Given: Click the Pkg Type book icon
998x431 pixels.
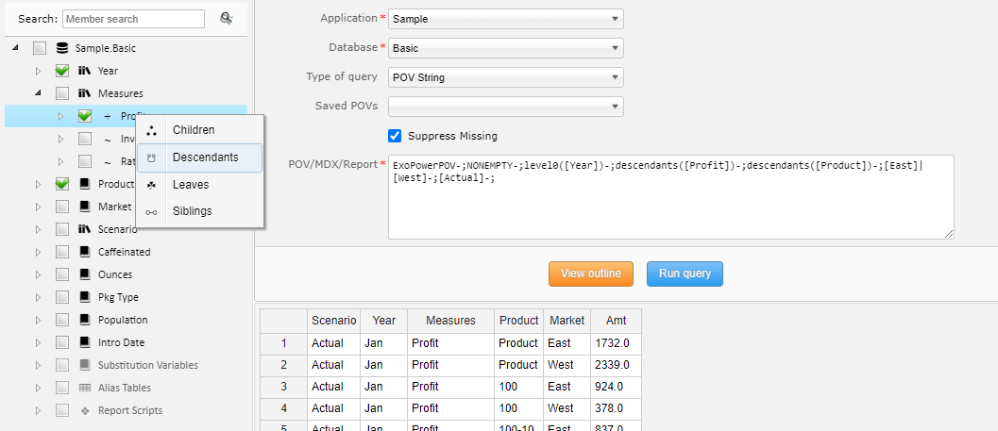Looking at the screenshot, I should click(85, 297).
